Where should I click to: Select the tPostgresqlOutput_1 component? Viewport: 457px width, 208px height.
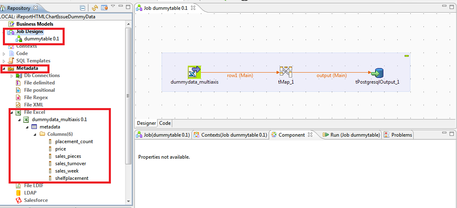377,73
